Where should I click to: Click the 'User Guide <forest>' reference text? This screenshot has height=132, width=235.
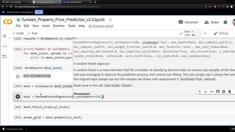(x=118, y=85)
